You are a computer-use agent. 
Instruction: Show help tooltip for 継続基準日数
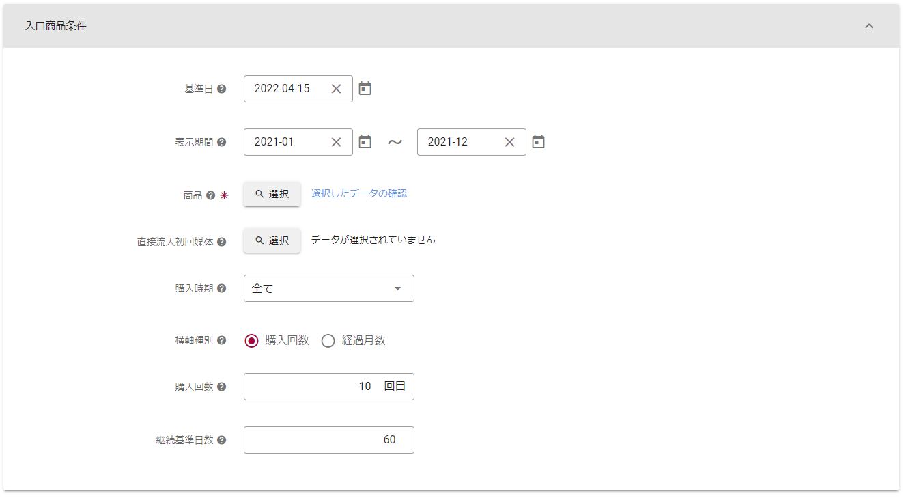click(221, 441)
